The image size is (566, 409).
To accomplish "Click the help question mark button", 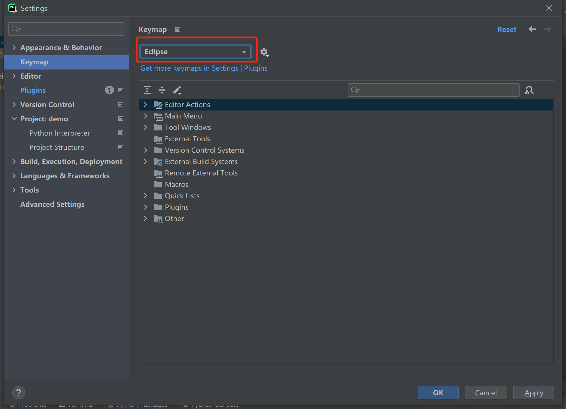I will (19, 392).
